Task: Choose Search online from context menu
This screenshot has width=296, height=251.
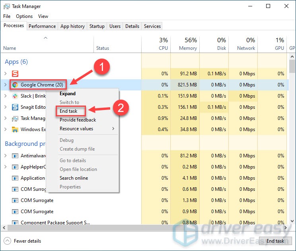Action: [74, 178]
